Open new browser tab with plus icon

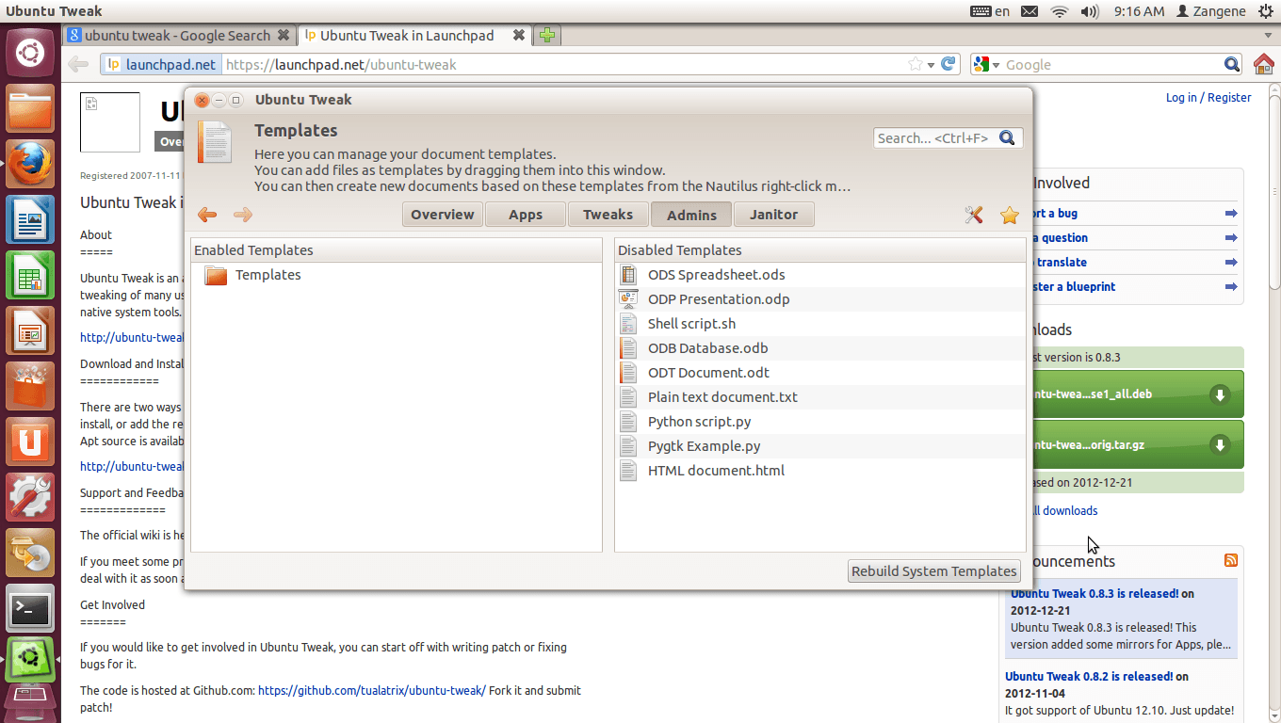[x=546, y=36]
